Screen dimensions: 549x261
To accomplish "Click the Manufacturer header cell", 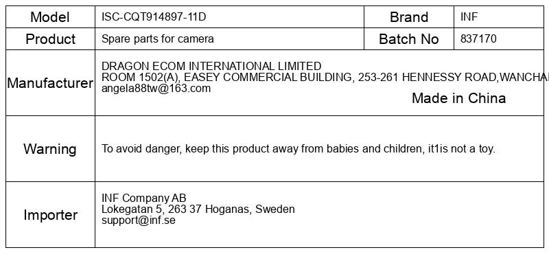I will [50, 83].
